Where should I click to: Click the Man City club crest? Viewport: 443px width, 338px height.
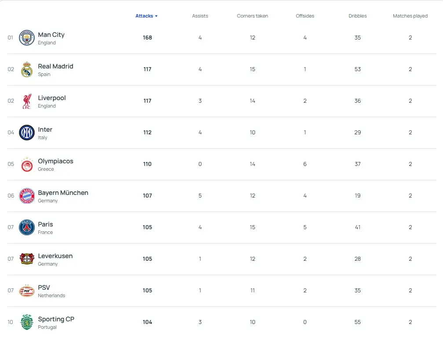coord(27,38)
